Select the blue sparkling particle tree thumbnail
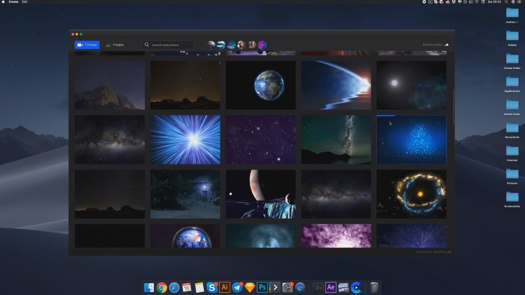Screen dimensions: 525x295 click(x=412, y=139)
